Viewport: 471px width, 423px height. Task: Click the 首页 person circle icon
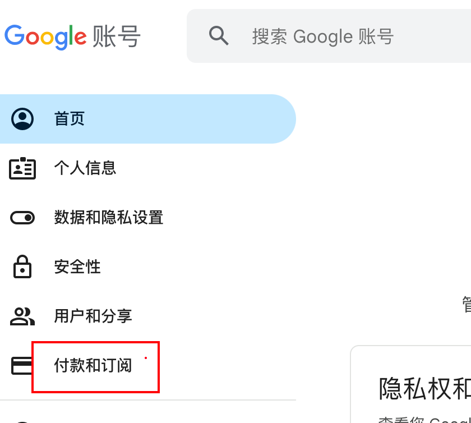(x=22, y=119)
